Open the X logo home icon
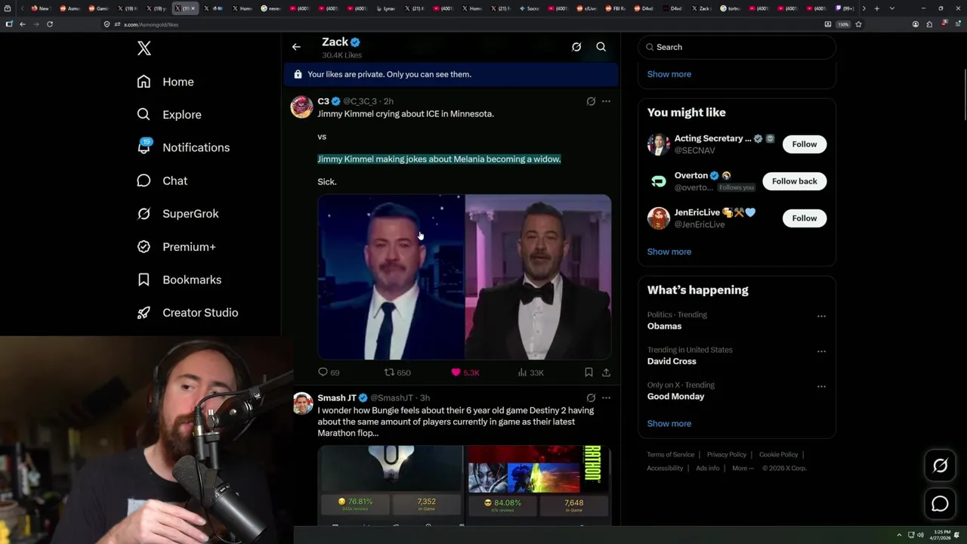967x544 pixels. [x=144, y=48]
